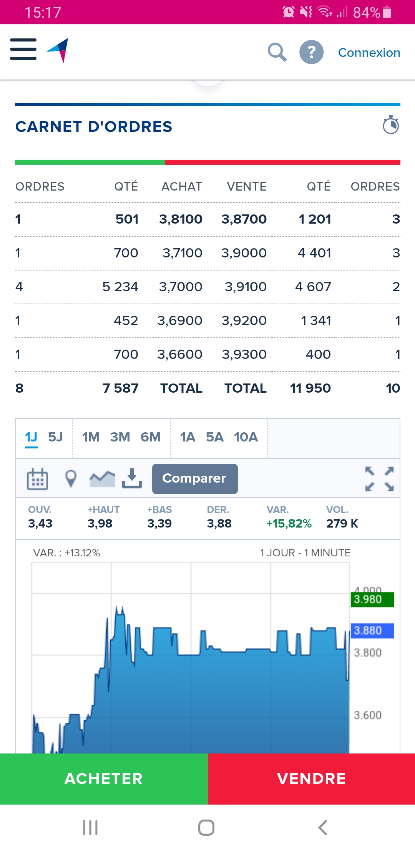This screenshot has width=415, height=853.
Task: Tap the chart location pin icon
Action: pyautogui.click(x=71, y=479)
